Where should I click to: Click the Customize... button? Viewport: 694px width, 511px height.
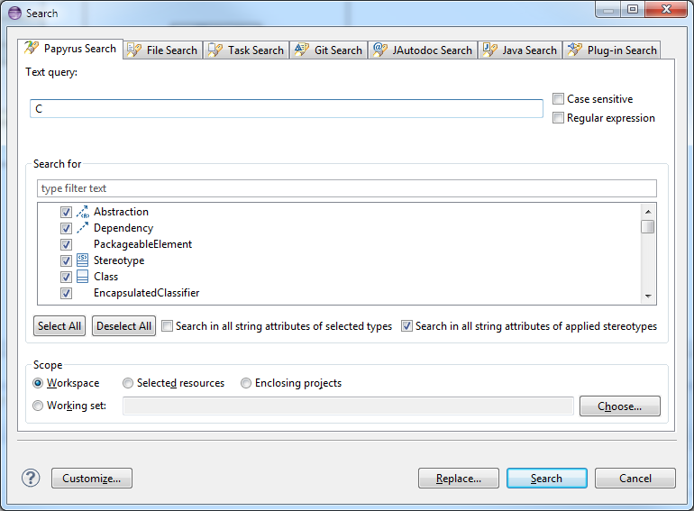coord(92,479)
